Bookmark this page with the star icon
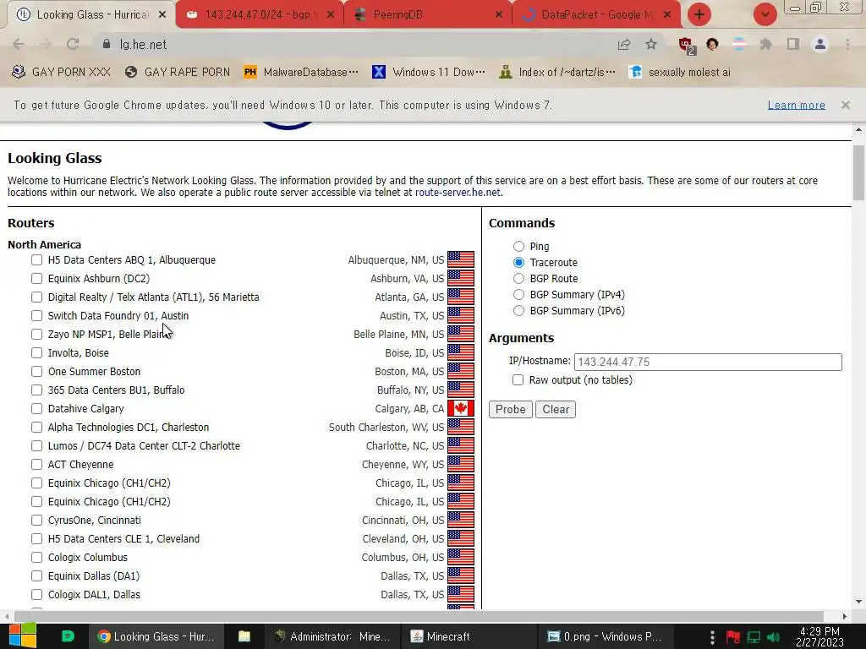 pos(651,44)
